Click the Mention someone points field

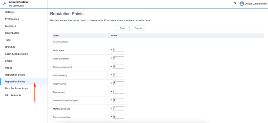pyautogui.click(x=119, y=108)
